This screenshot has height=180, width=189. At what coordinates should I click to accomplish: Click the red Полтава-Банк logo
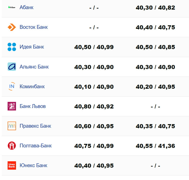pos(12,146)
